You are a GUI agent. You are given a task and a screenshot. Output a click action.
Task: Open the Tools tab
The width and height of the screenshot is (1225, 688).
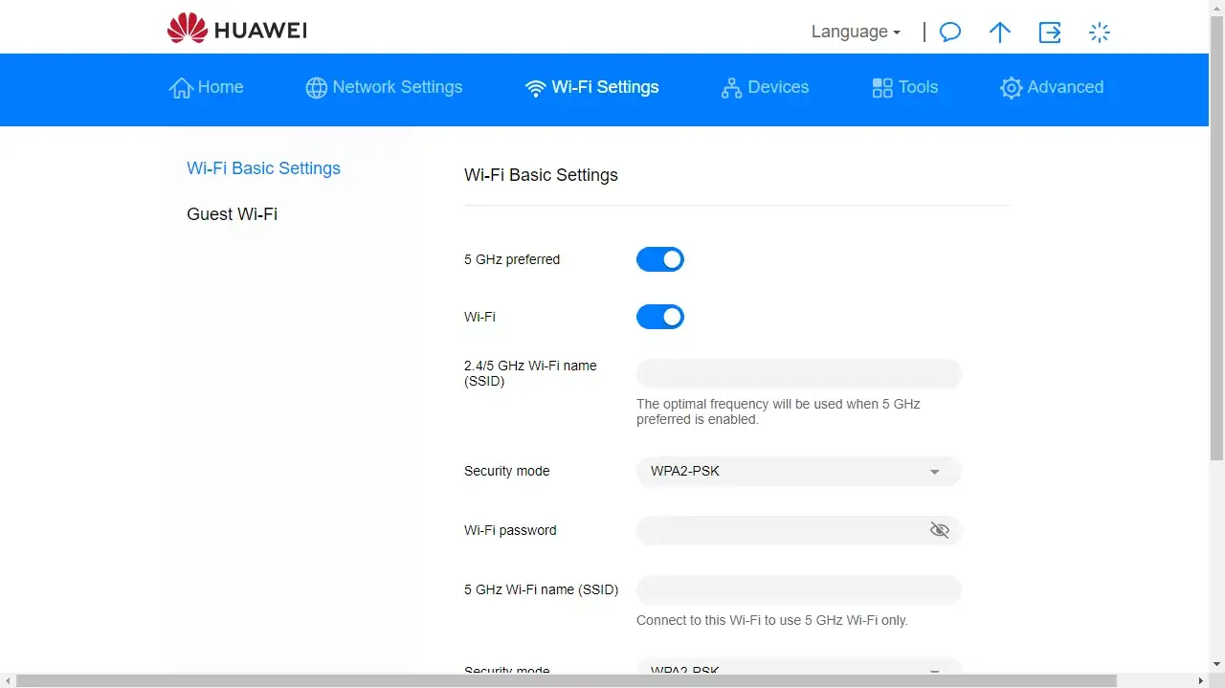pos(904,87)
